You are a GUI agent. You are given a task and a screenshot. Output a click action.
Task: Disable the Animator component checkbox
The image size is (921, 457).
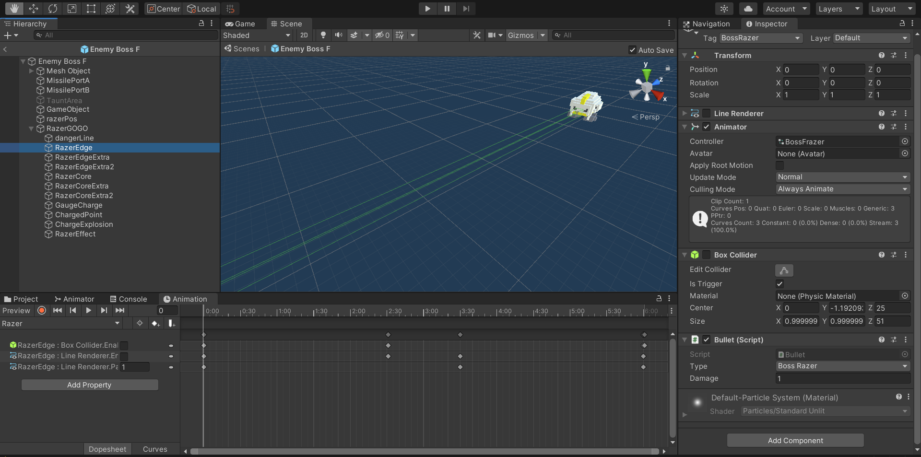pos(706,127)
